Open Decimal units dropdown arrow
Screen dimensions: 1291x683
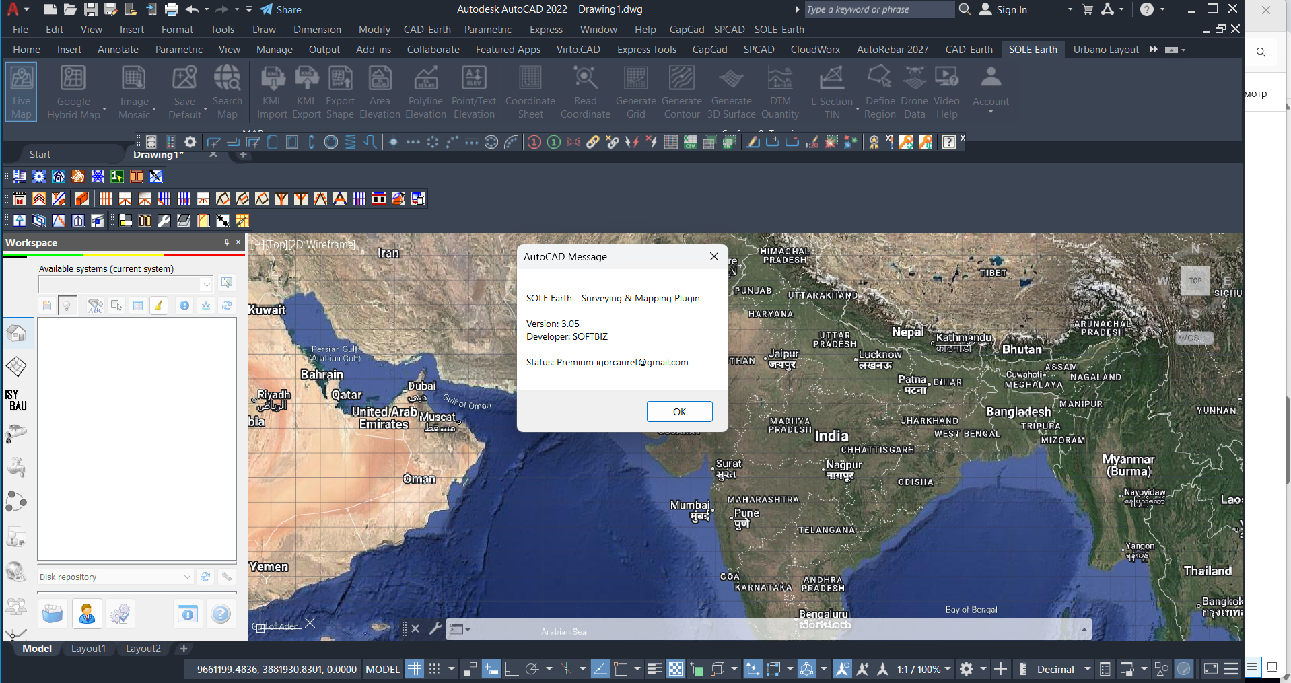[x=1087, y=669]
